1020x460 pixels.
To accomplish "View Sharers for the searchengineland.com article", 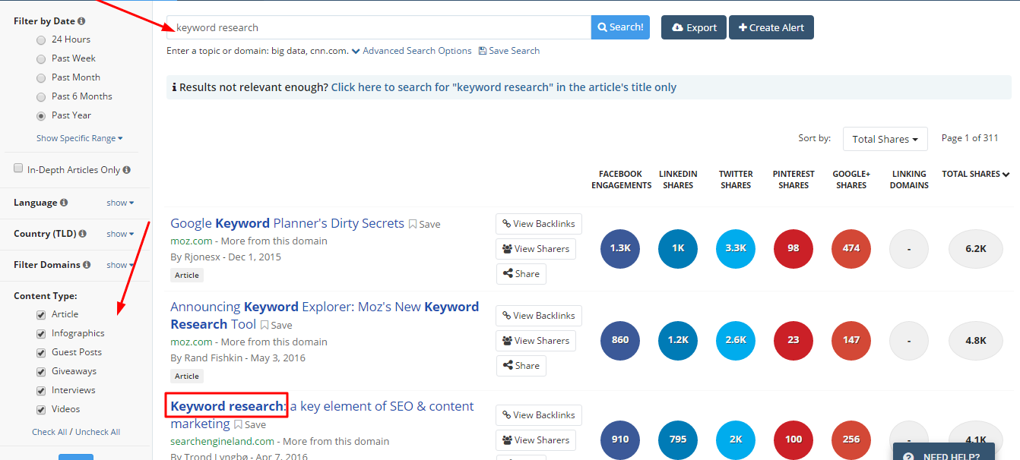I will (536, 440).
